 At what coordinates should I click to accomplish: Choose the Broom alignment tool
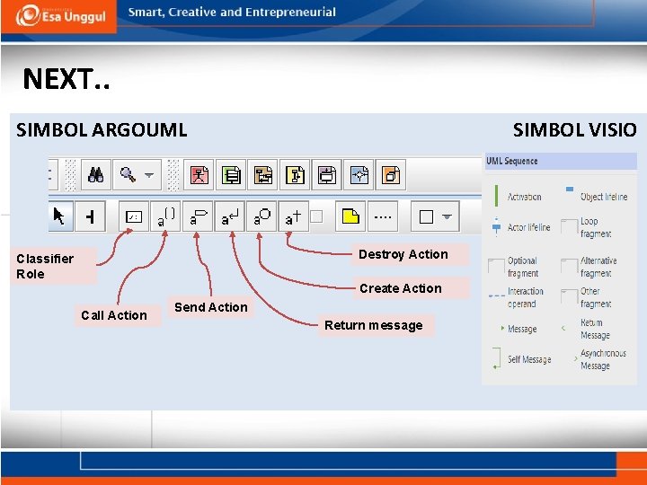point(91,216)
